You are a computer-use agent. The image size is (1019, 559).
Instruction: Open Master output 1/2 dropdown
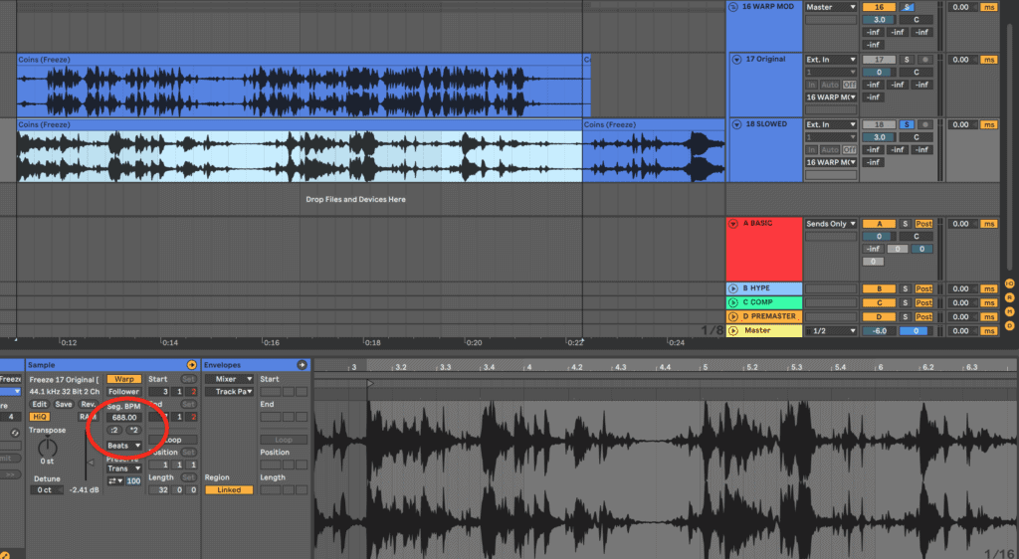coord(831,331)
